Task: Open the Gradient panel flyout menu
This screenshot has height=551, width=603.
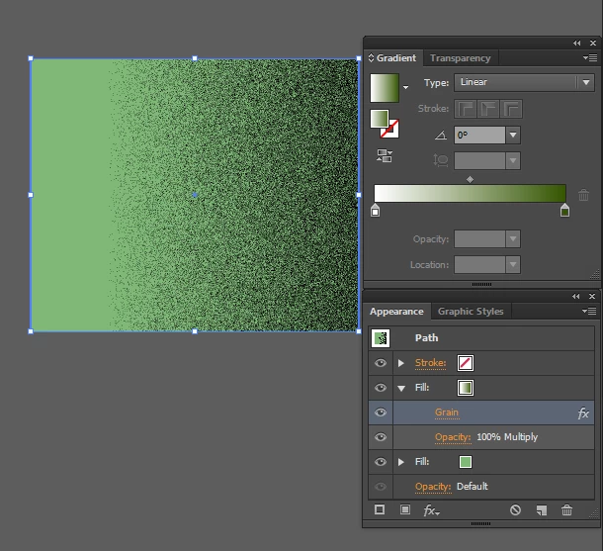Action: coord(590,58)
